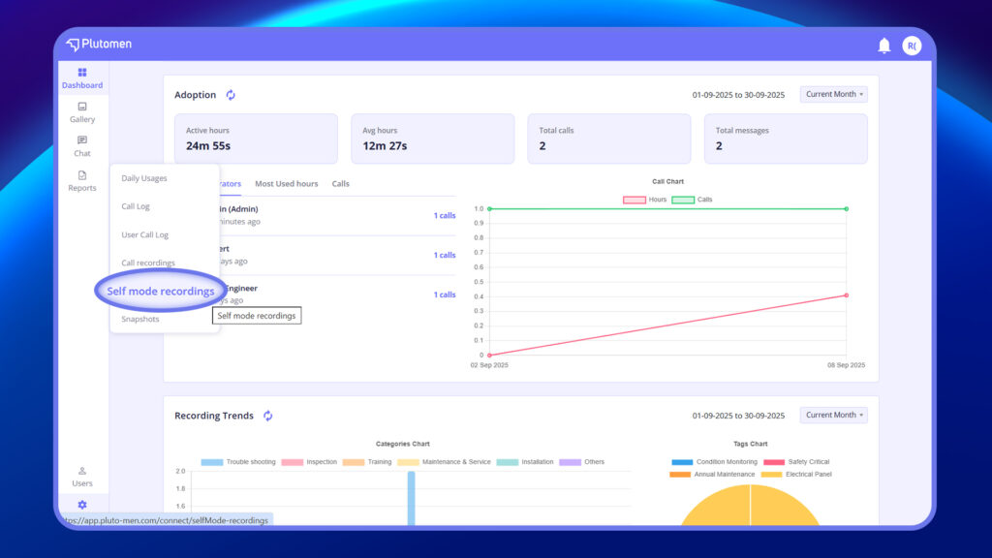Toggle Trouble shooting legend swatch

point(212,462)
